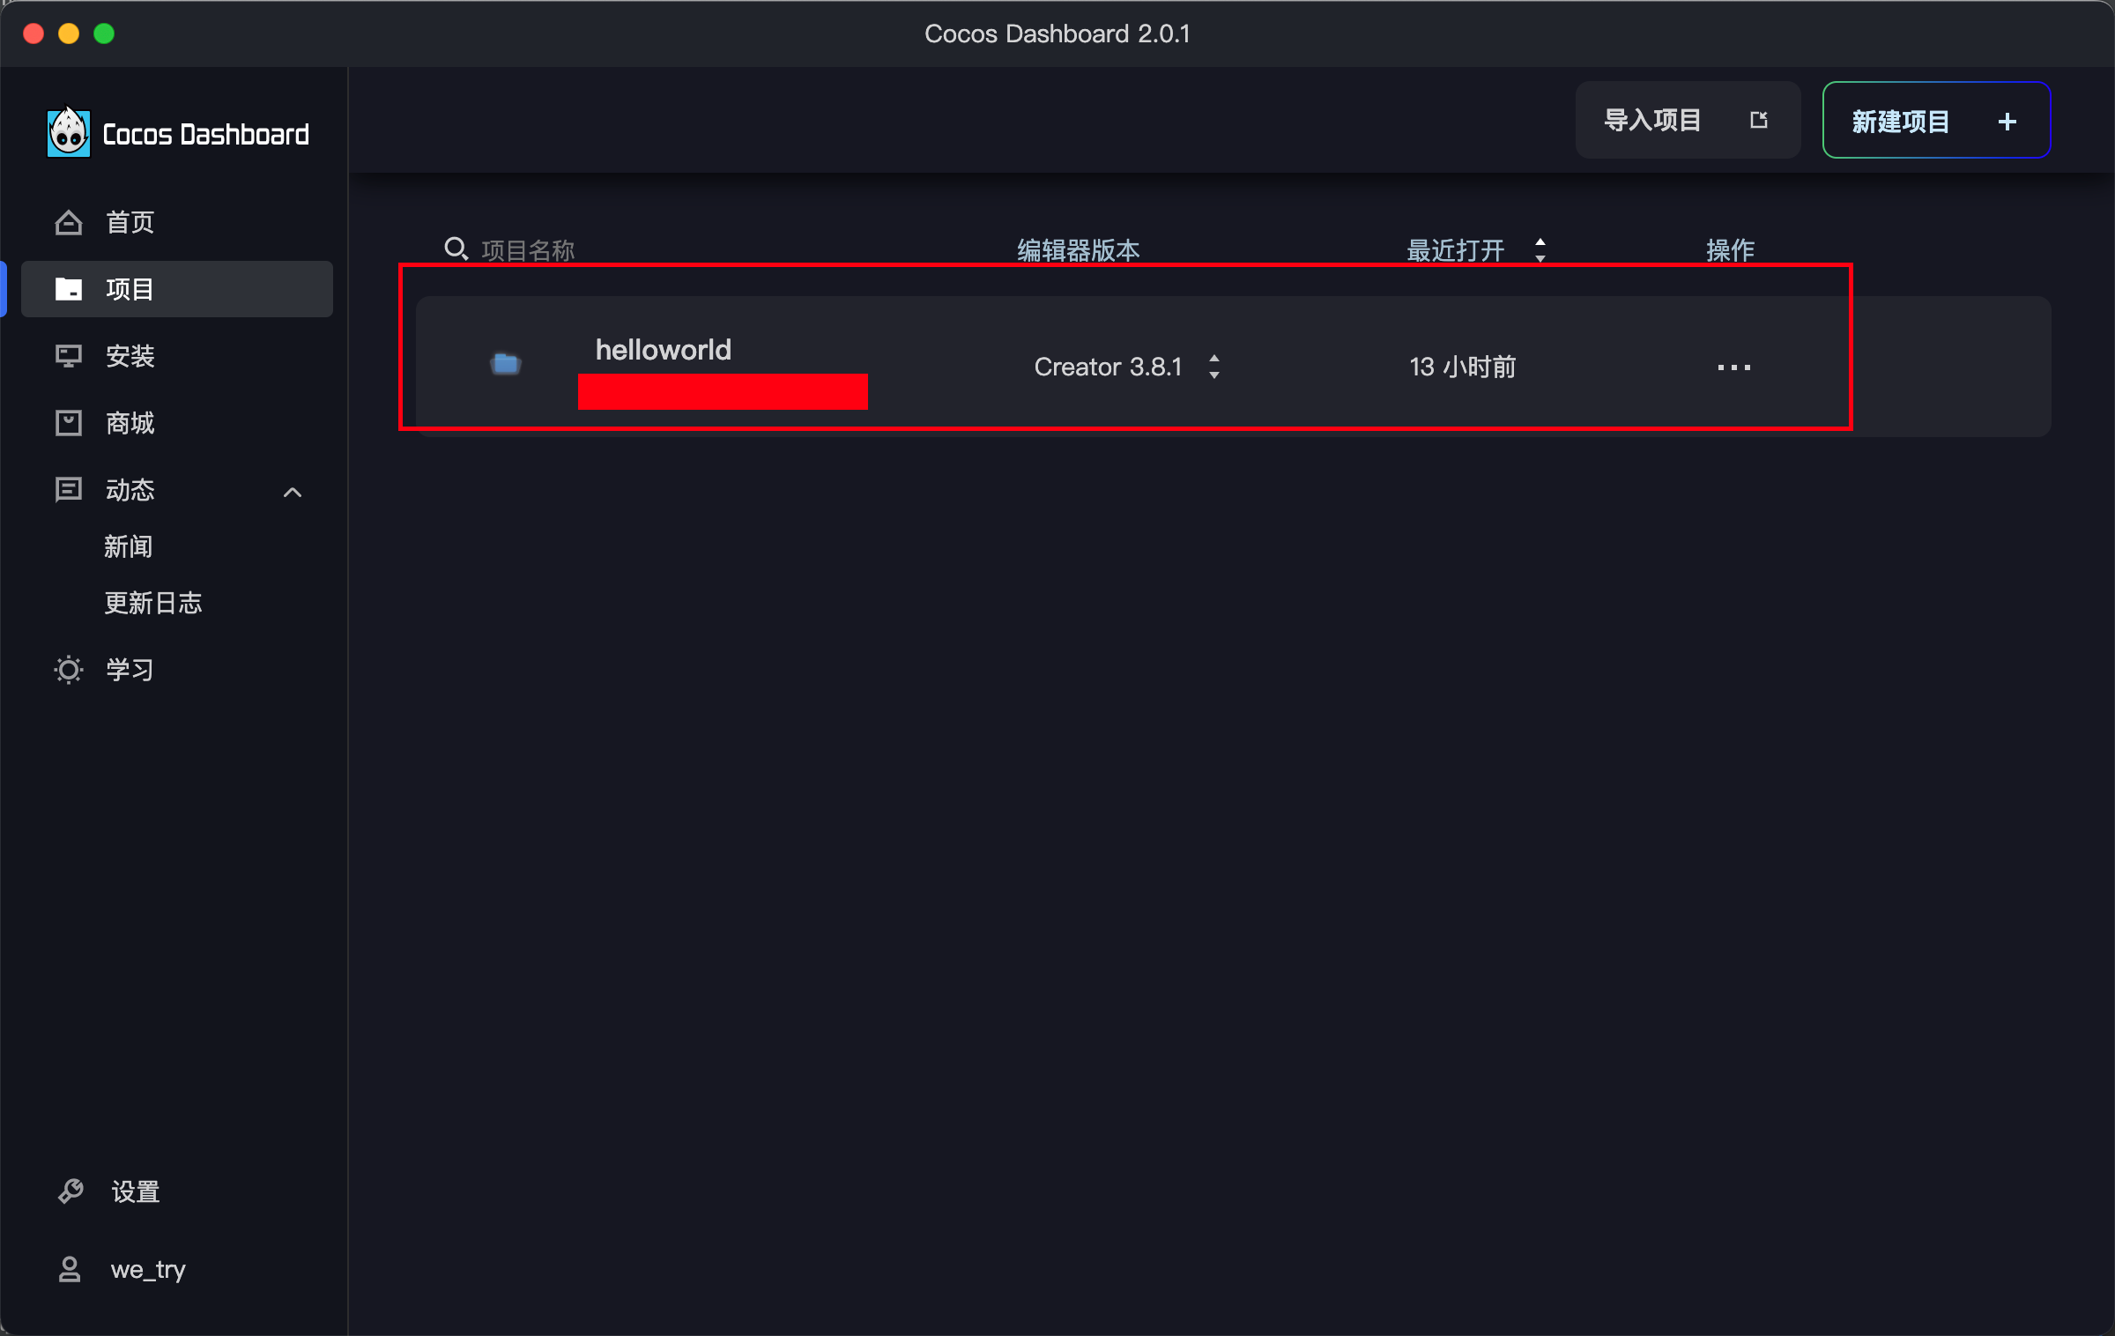
Task: Open the 安装 installs section via its monitor icon
Action: (68, 356)
